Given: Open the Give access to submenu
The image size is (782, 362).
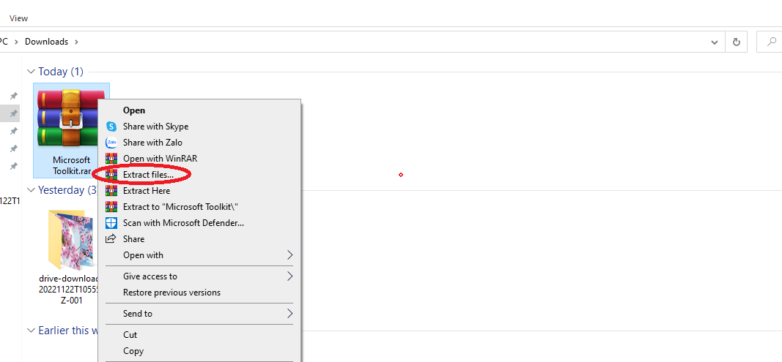Looking at the screenshot, I should 199,276.
